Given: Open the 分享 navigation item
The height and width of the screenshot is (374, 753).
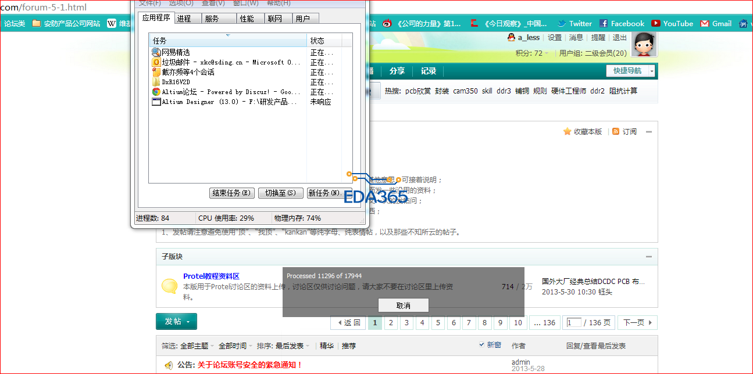Looking at the screenshot, I should [397, 71].
